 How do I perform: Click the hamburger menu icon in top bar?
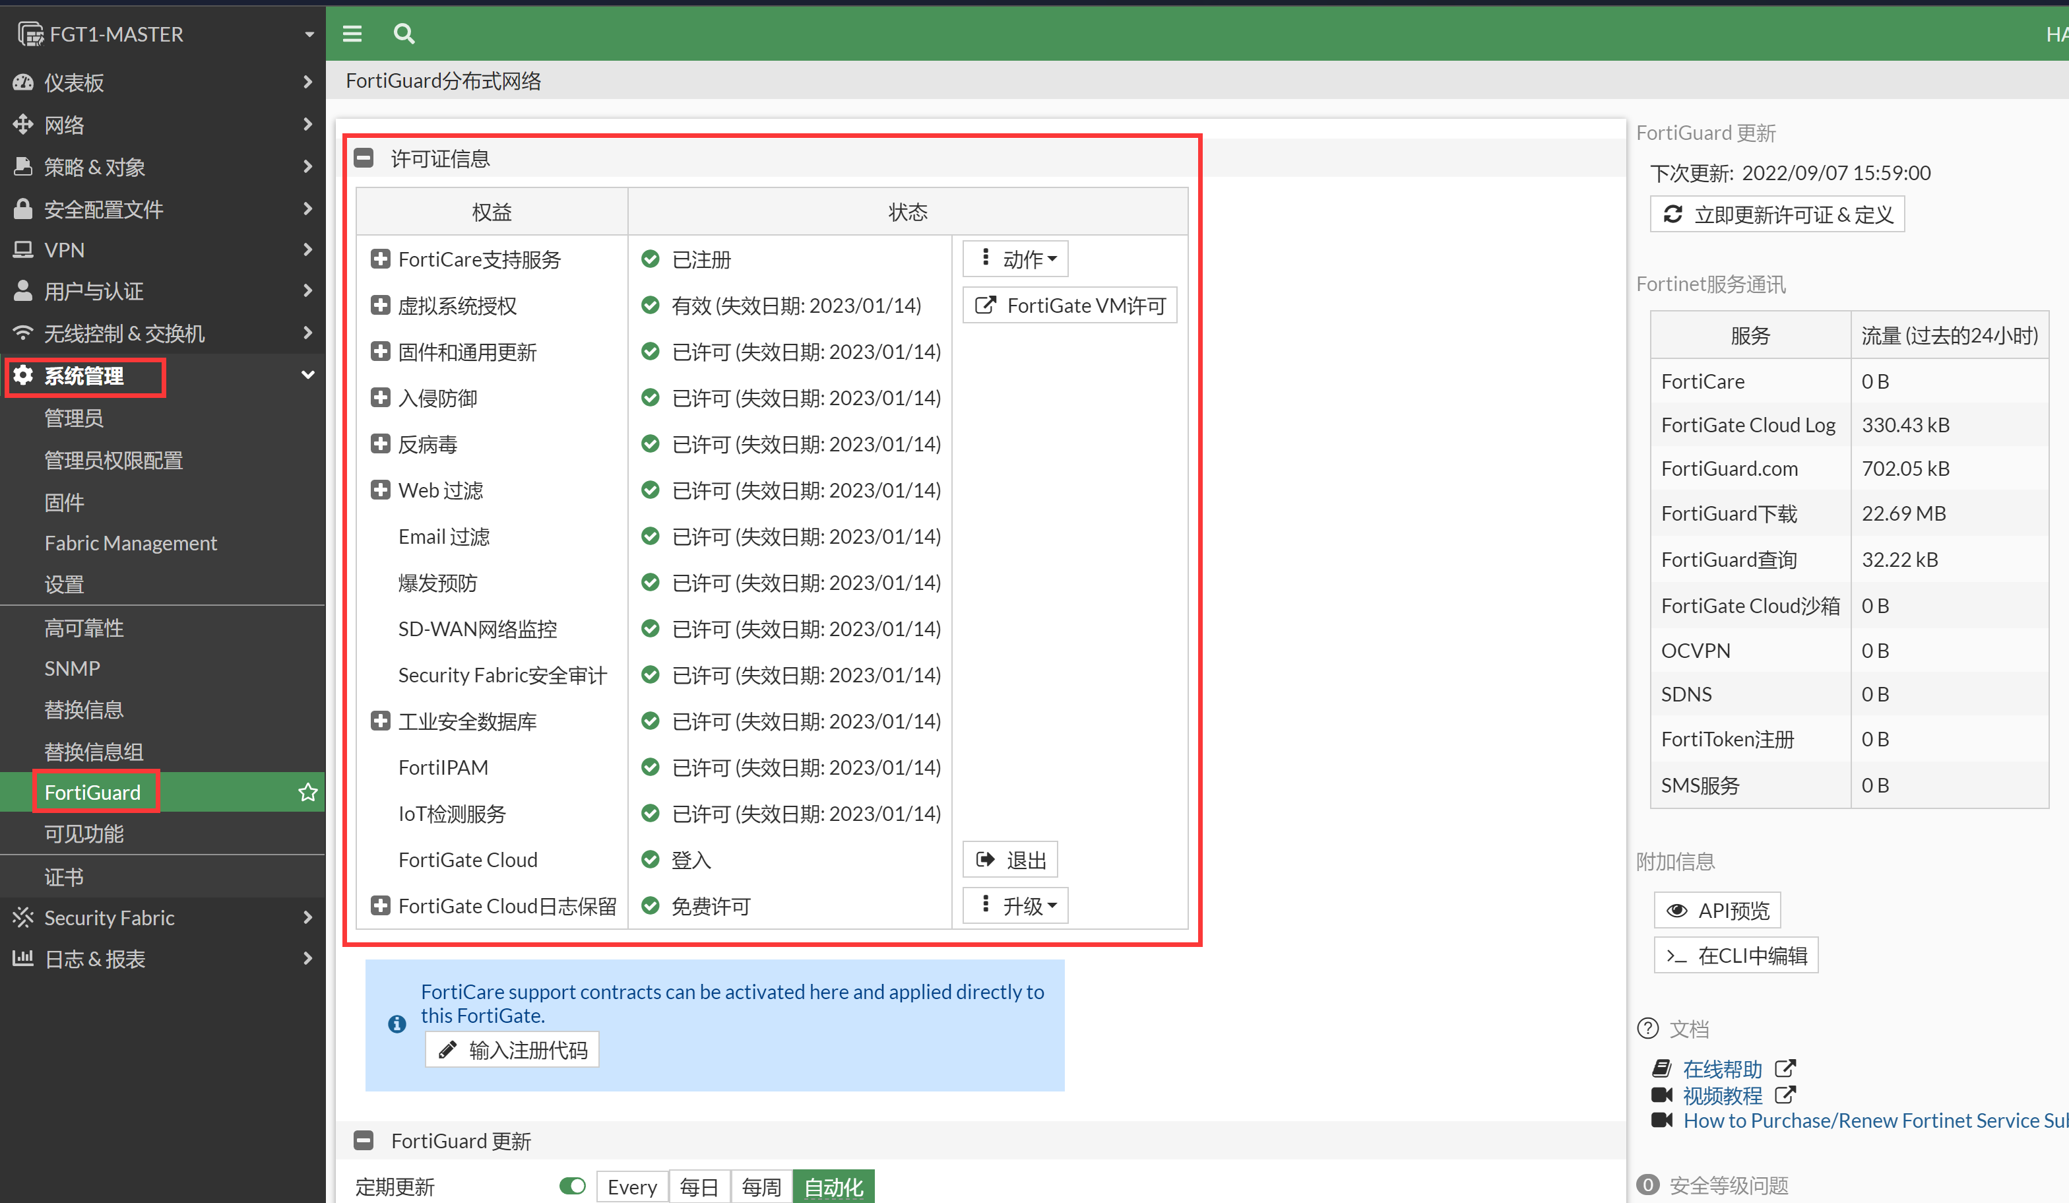[352, 34]
